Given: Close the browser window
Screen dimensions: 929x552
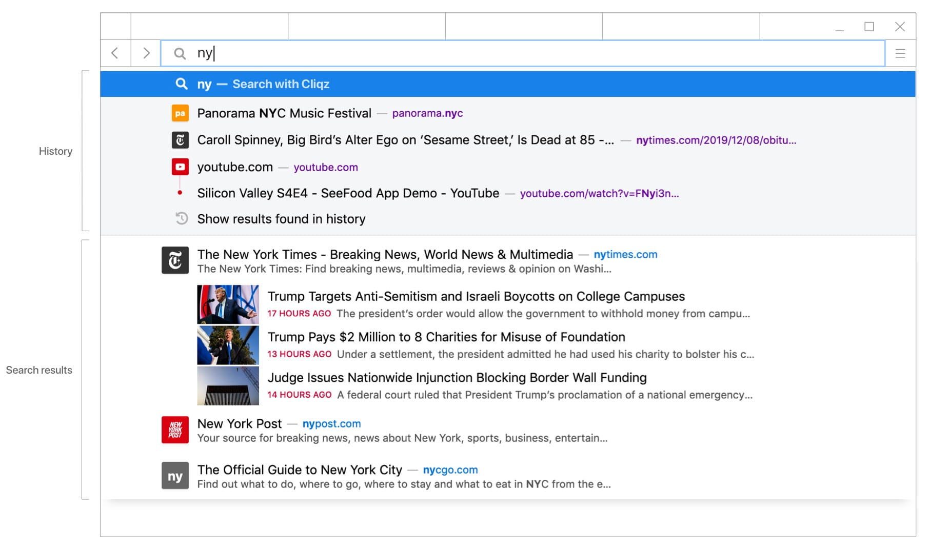Looking at the screenshot, I should click(x=900, y=27).
